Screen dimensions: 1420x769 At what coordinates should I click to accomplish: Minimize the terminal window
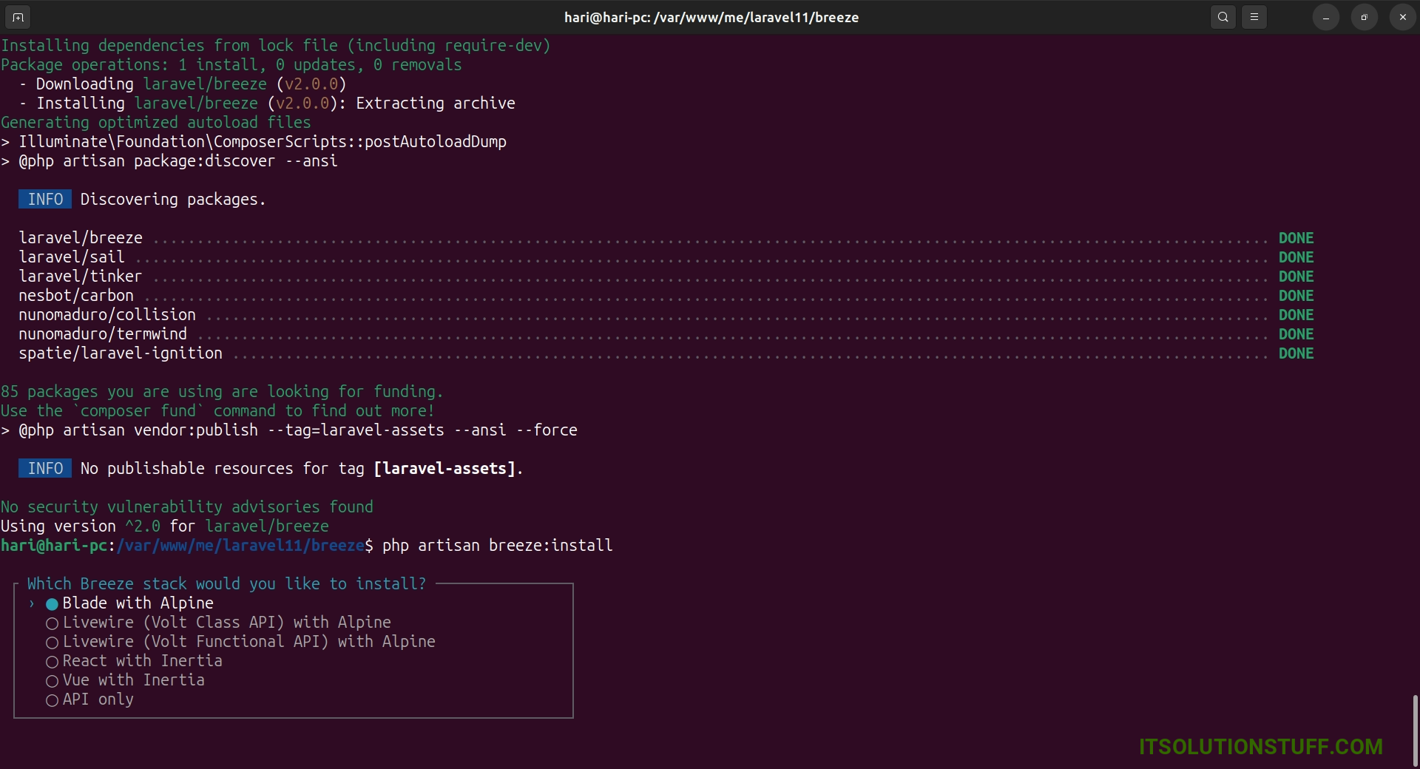pos(1326,17)
